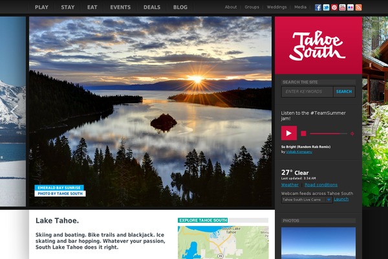Click the SEARCH button
This screenshot has width=388, height=259.
(344, 92)
